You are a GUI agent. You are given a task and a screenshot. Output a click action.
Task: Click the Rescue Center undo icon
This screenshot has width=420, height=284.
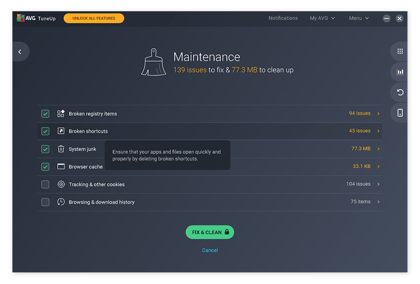(x=400, y=92)
